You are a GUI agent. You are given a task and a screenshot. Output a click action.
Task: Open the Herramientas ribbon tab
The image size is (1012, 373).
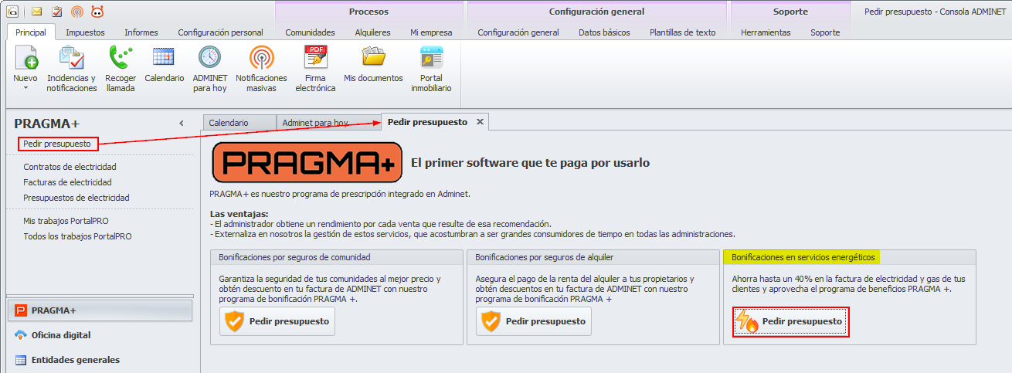(x=766, y=32)
